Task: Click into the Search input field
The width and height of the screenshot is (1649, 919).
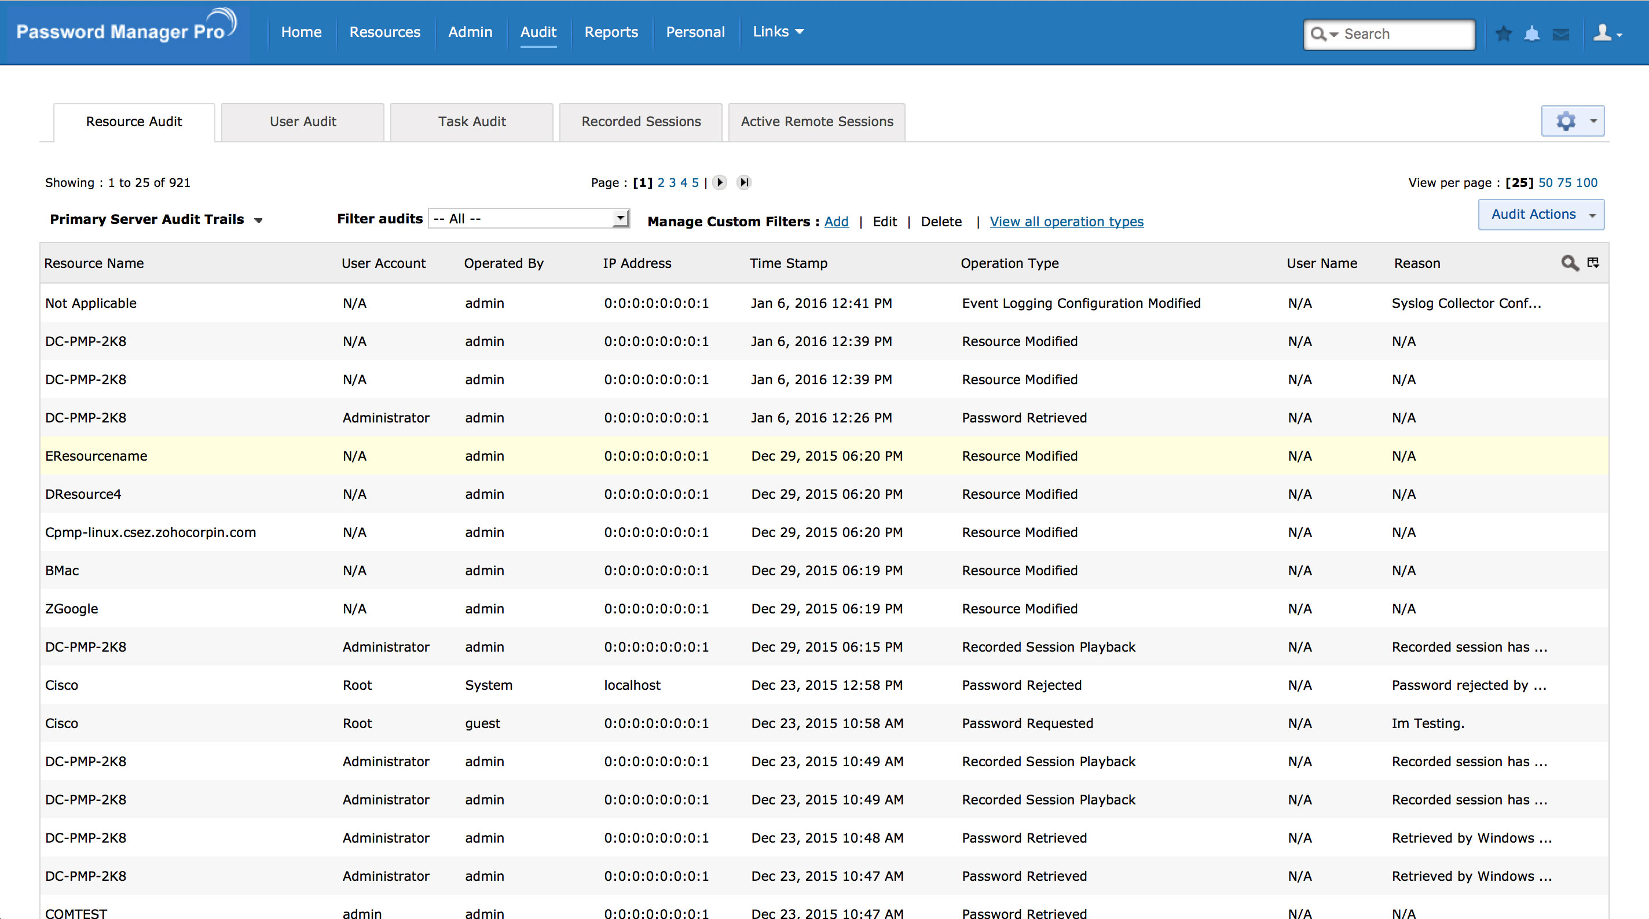Action: [1403, 34]
